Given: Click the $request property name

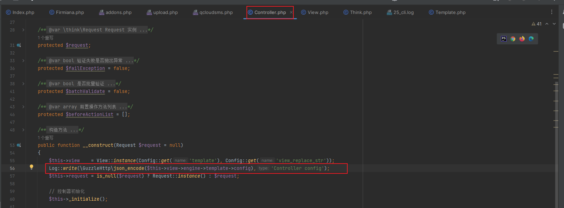Looking at the screenshot, I should (77, 45).
